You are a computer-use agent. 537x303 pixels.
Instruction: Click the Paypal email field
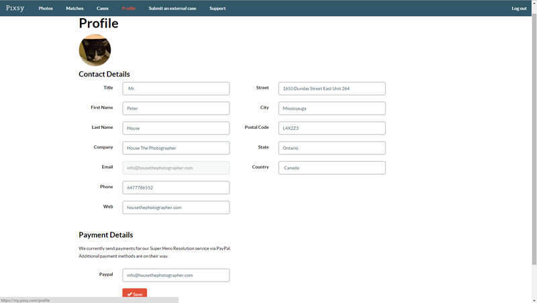(x=176, y=275)
